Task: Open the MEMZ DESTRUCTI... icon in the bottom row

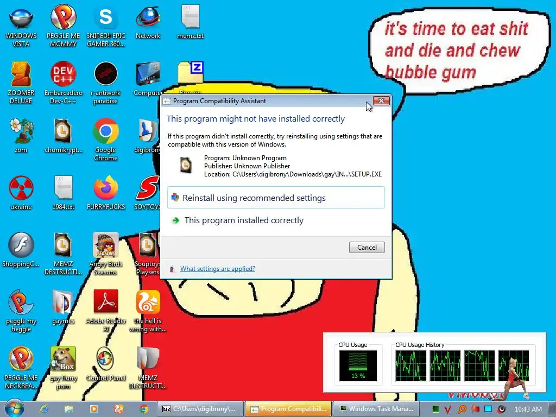Action: (x=148, y=368)
